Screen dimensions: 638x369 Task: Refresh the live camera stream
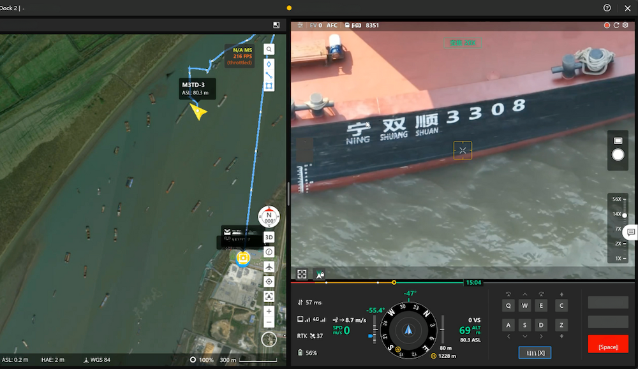[x=616, y=25]
